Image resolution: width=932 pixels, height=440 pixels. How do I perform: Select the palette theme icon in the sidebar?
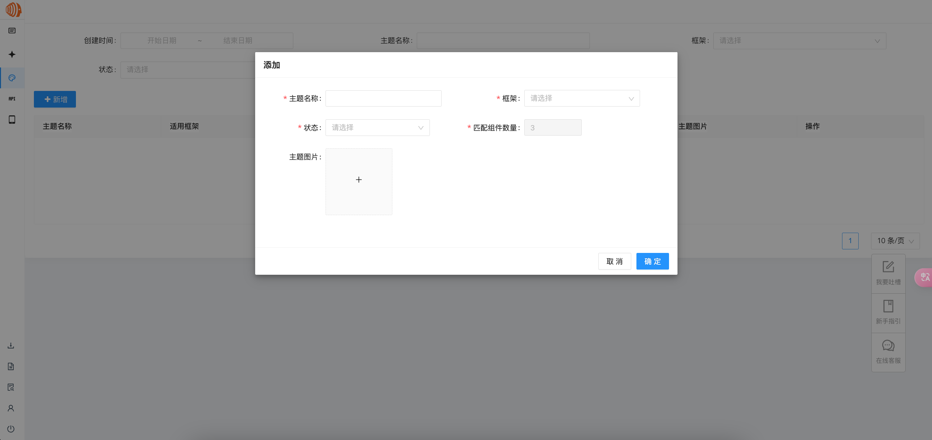pyautogui.click(x=12, y=78)
